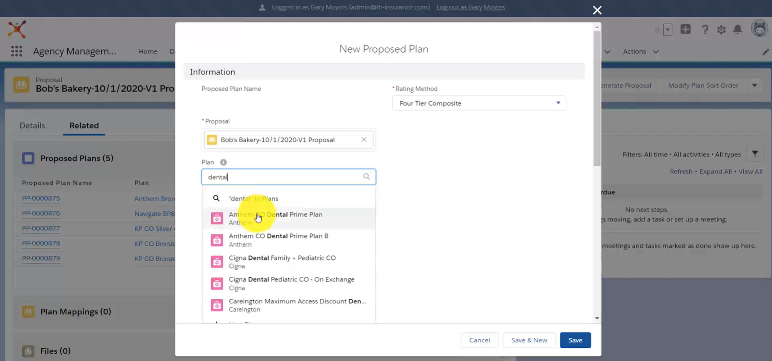Click the Anthem CO Dental Prime Plan B icon
The image size is (772, 361).
point(217,240)
